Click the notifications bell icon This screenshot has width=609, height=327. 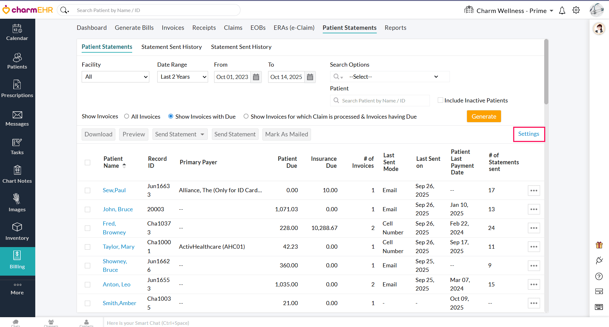562,10
